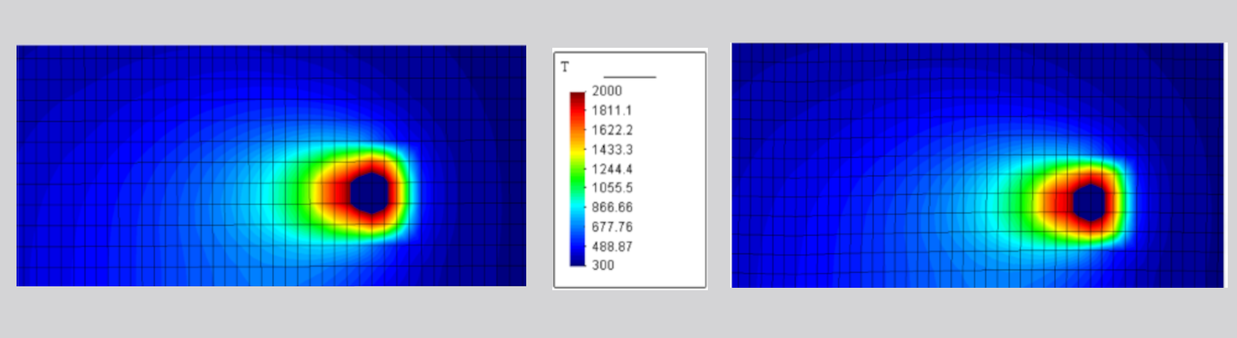Image resolution: width=1237 pixels, height=338 pixels.
Task: Click the dark hexagonal hole in right plot
Action: click(x=1090, y=202)
